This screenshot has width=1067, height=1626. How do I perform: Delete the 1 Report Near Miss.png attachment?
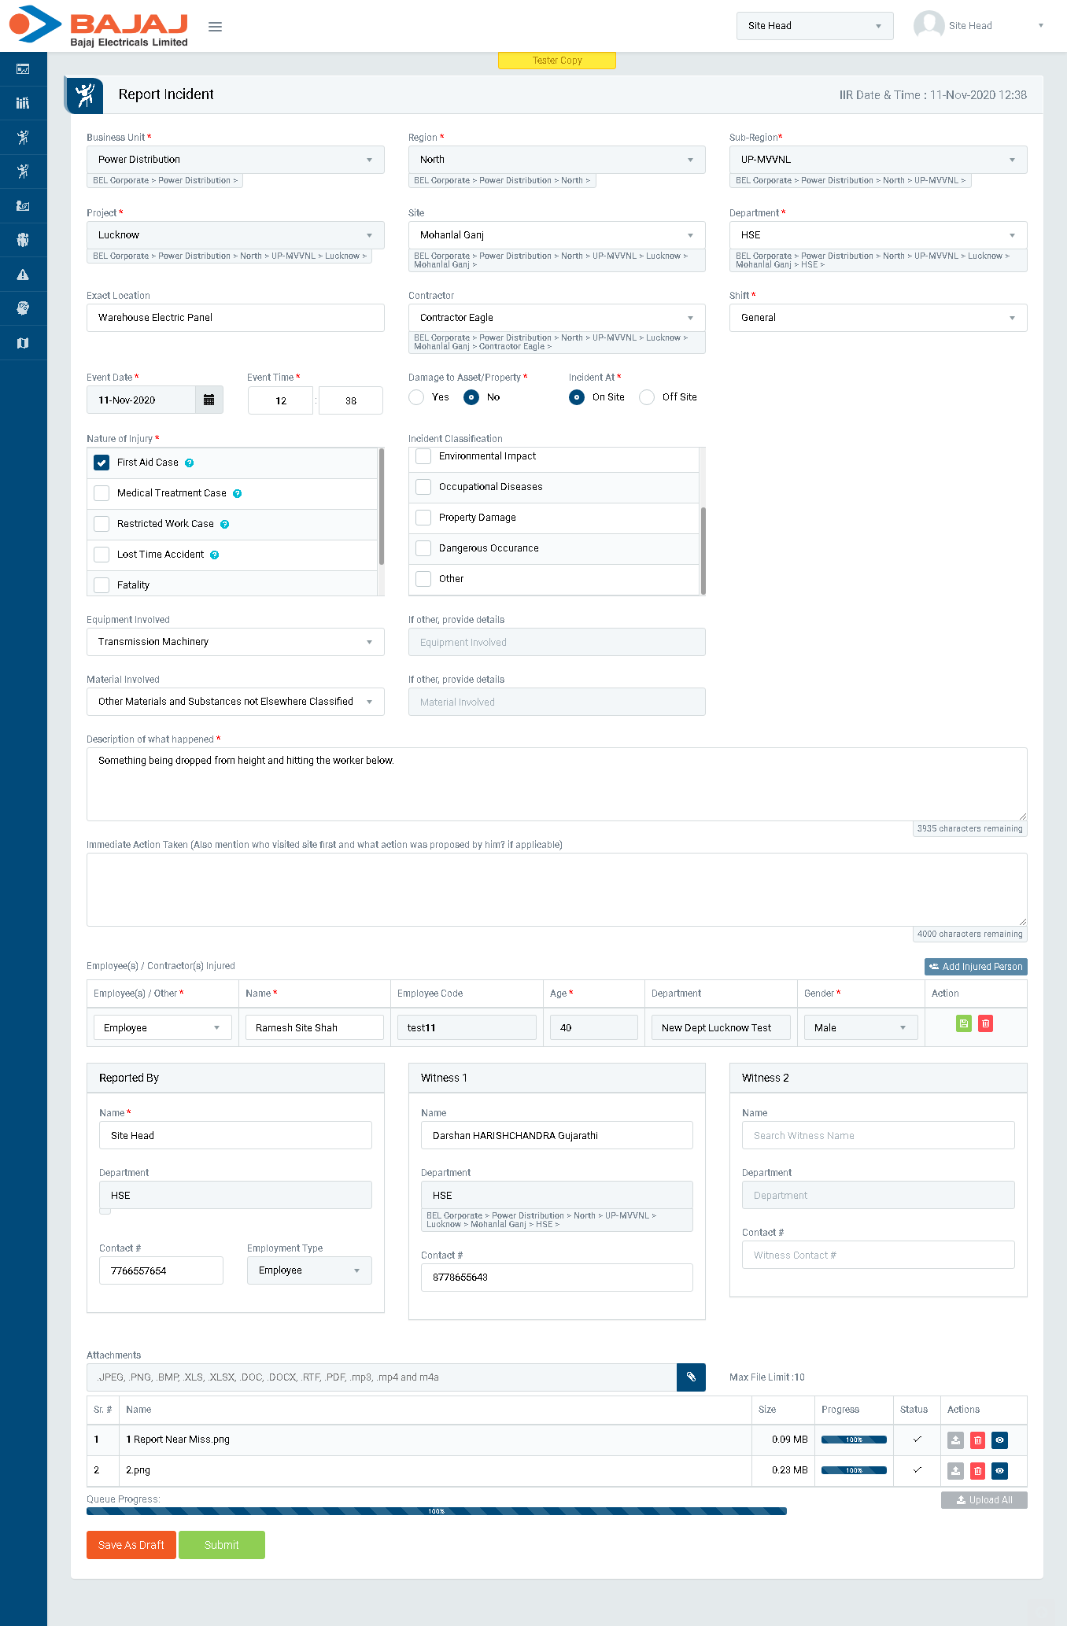977,1440
